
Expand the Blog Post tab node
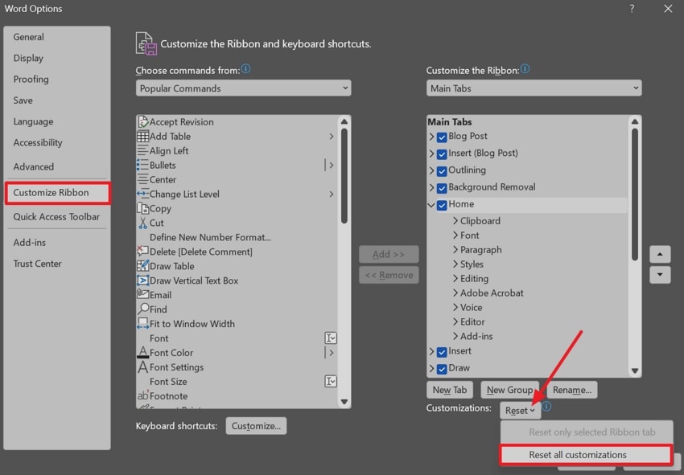pos(431,137)
